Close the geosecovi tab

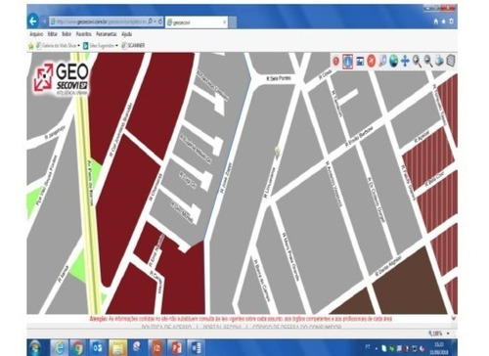[224, 22]
